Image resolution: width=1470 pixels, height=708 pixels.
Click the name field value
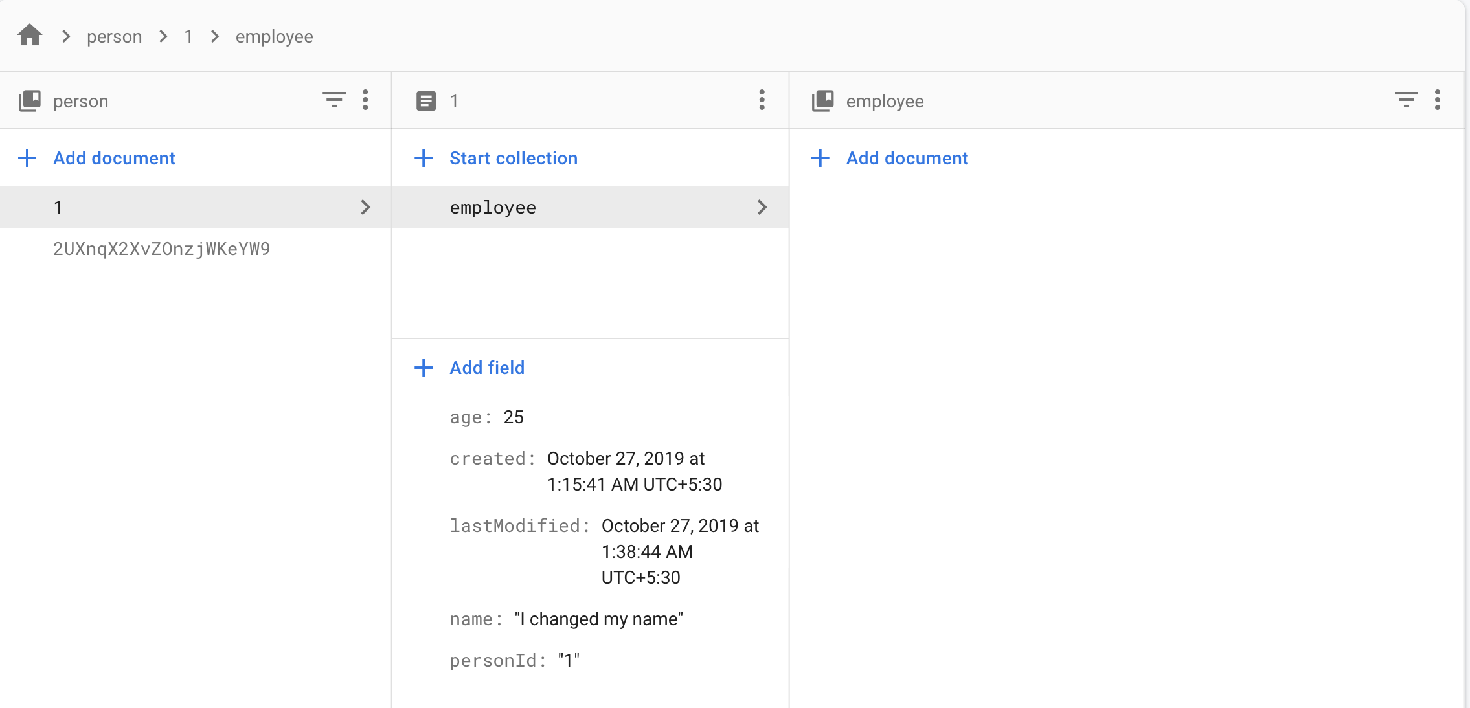598,619
